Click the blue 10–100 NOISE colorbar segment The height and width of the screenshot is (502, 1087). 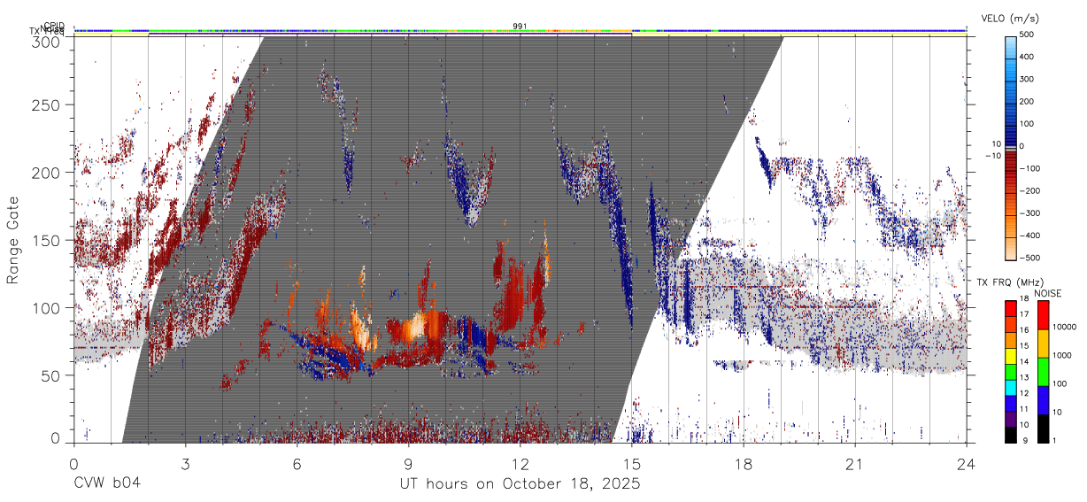click(x=1043, y=400)
